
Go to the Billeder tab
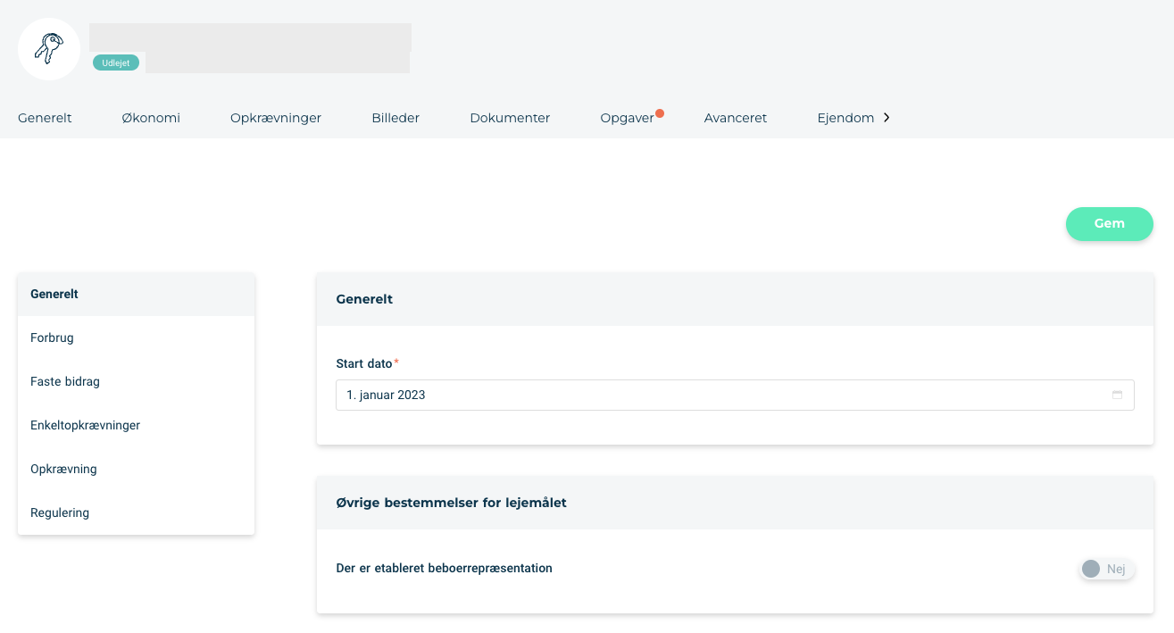click(395, 118)
